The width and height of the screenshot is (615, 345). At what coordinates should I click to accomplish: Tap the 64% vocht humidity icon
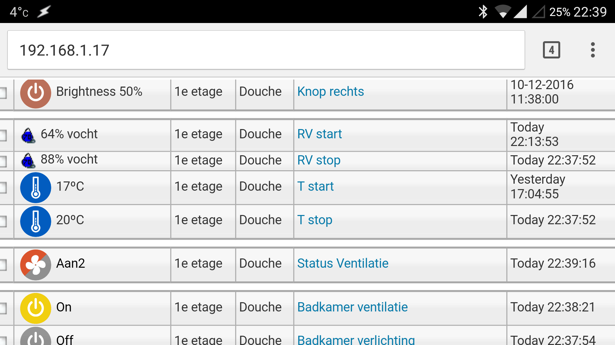(x=28, y=135)
